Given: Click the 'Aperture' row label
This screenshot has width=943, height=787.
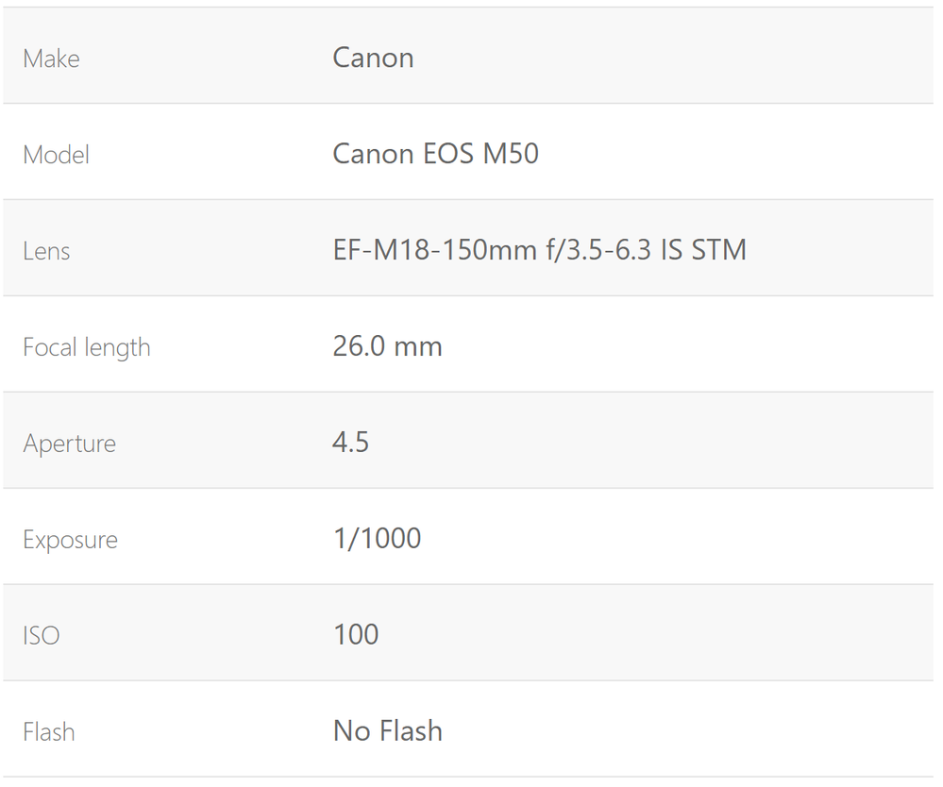Looking at the screenshot, I should pos(69,444).
